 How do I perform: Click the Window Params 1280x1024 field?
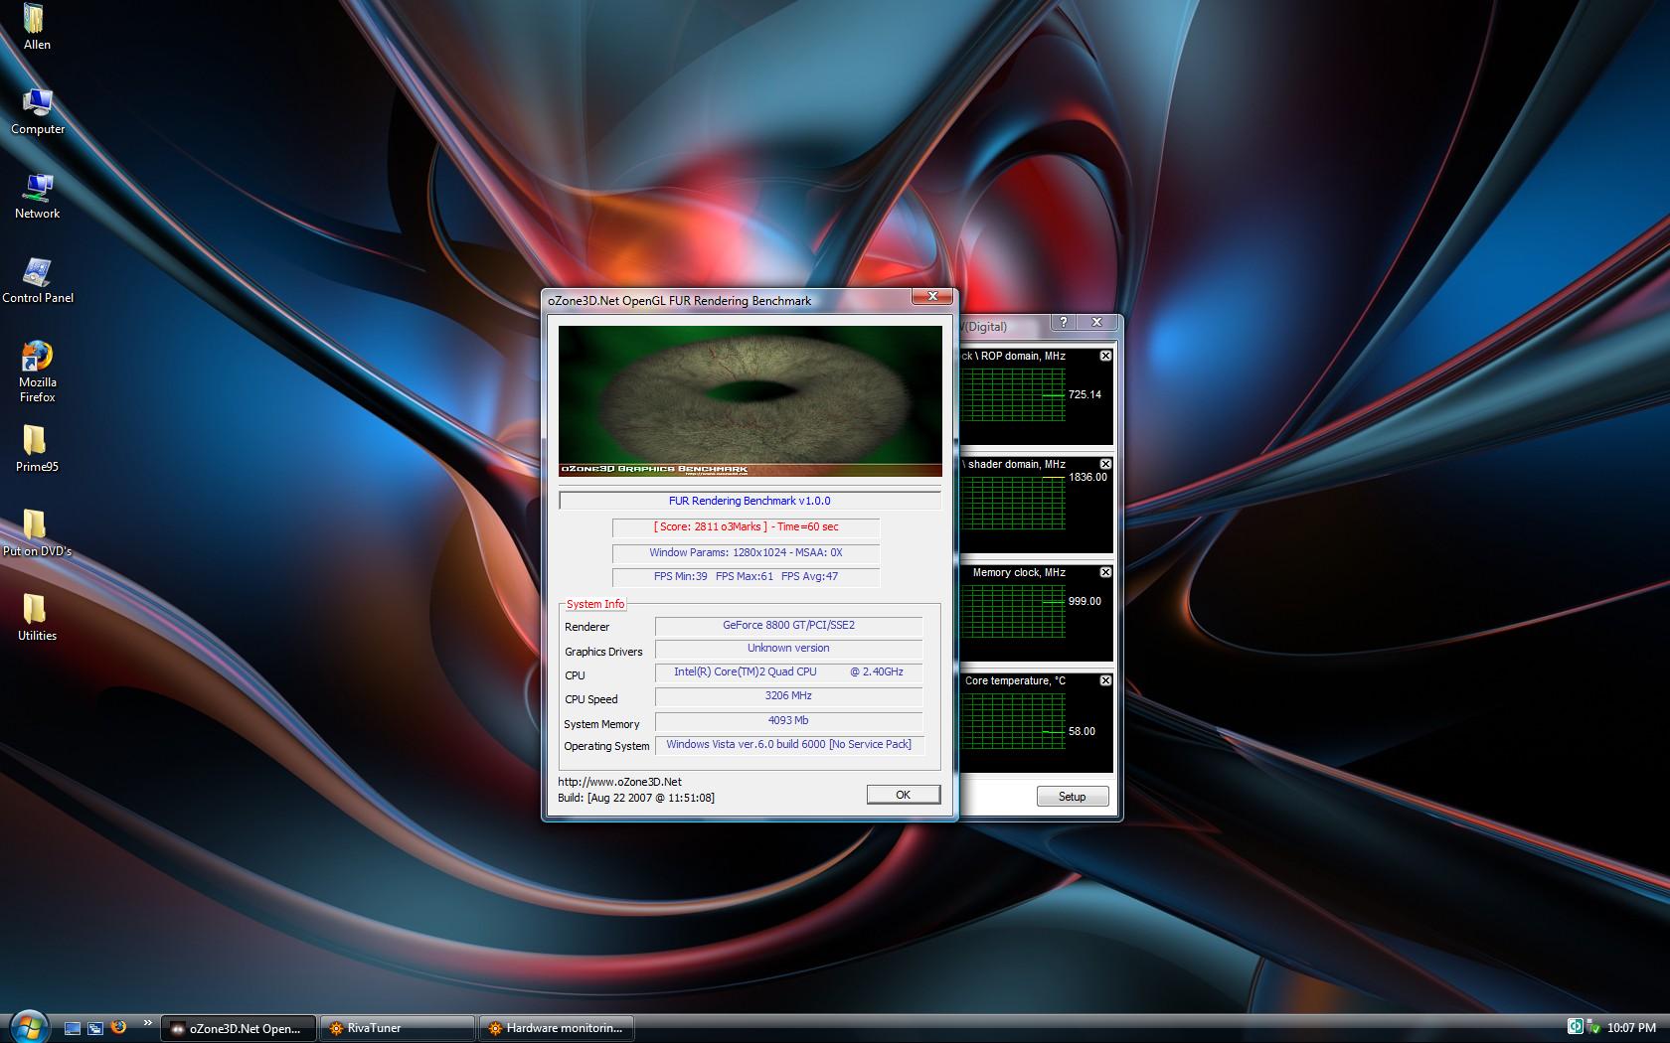tap(746, 553)
